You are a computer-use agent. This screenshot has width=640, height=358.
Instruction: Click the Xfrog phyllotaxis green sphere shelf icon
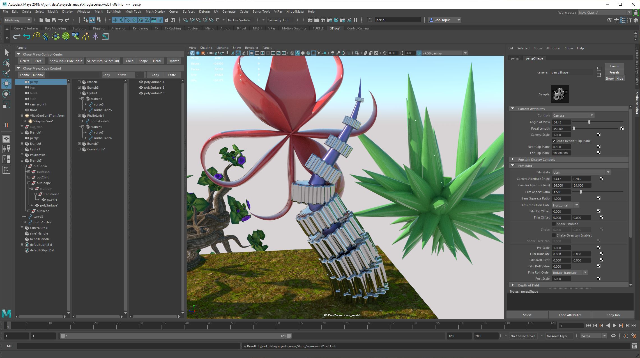(x=66, y=36)
